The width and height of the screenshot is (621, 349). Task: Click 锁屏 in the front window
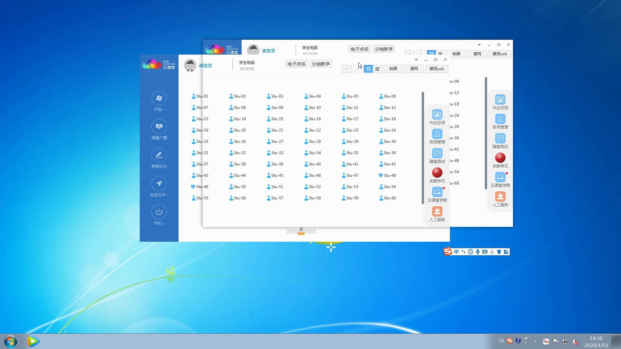[x=393, y=69]
